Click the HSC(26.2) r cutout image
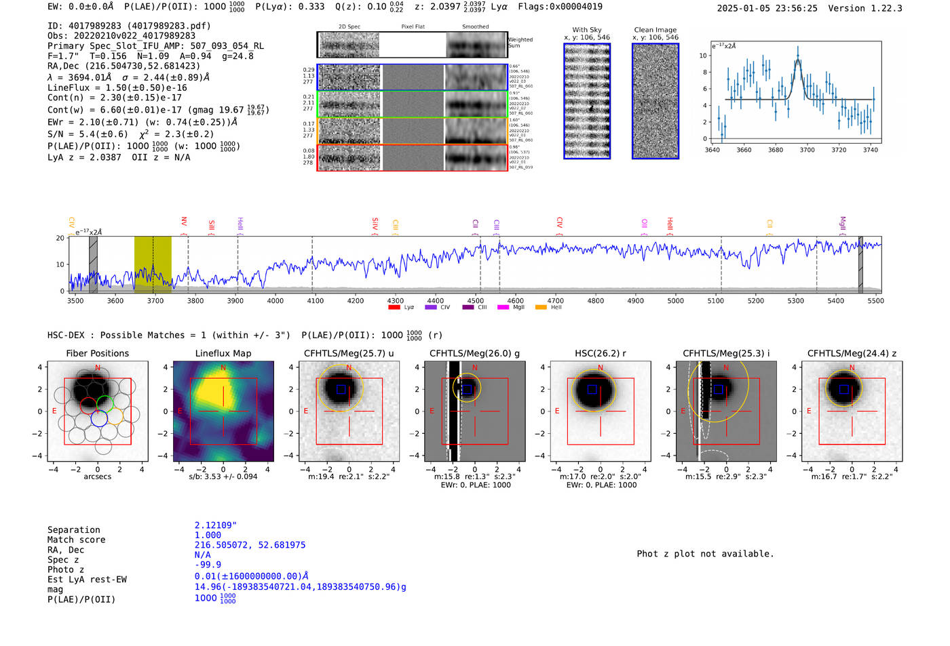Viewport: 950px width, 646px height. (x=600, y=411)
